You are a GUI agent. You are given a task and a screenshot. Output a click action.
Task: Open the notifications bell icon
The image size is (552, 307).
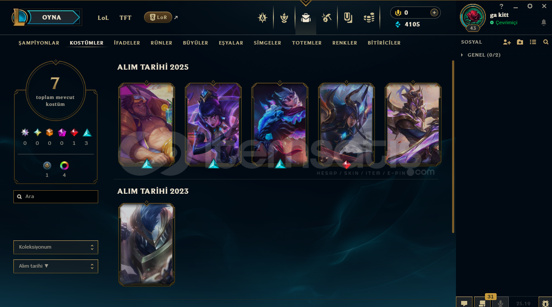click(544, 22)
